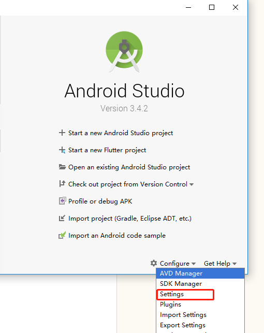Screen dimensions: 264x333
Task: Click Check out project from Version Control text
Action: click(x=128, y=184)
